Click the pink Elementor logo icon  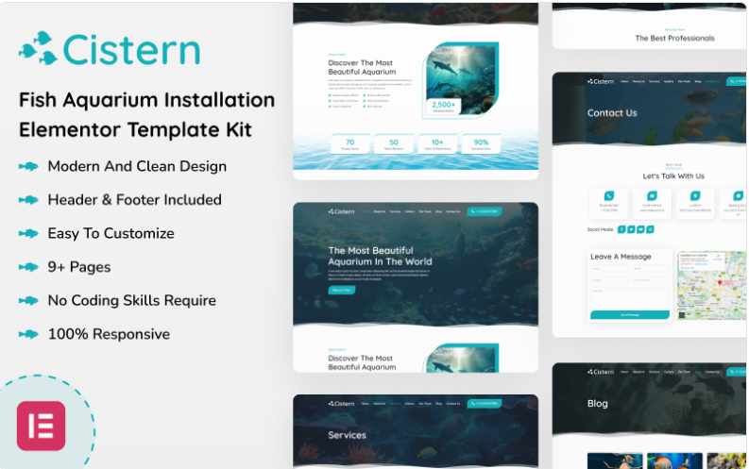point(41,426)
